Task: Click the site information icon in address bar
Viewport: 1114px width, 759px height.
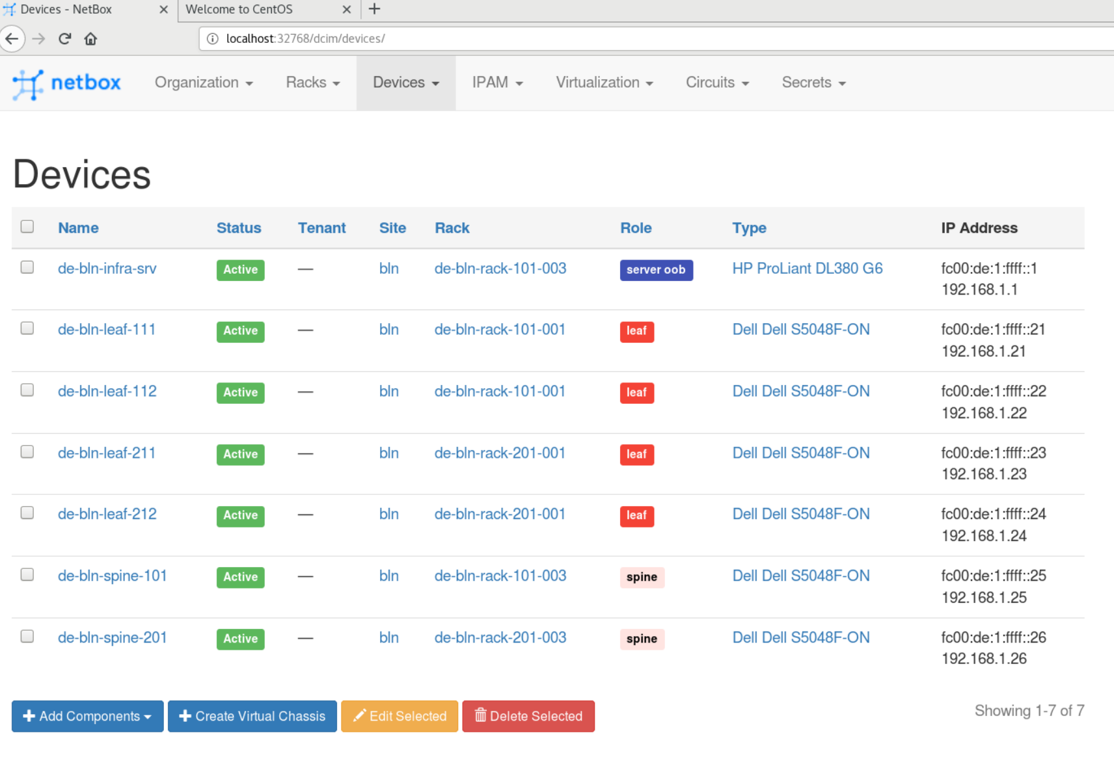Action: pyautogui.click(x=212, y=38)
